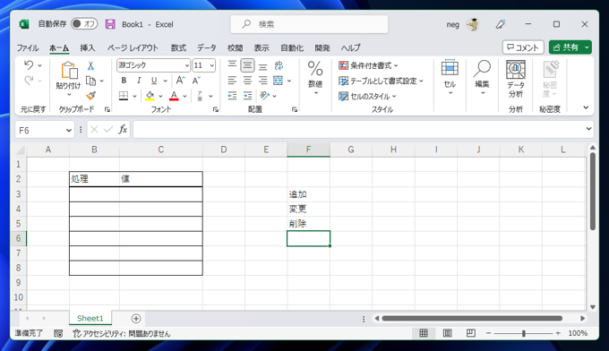Switch to the 表示 tab

(262, 47)
